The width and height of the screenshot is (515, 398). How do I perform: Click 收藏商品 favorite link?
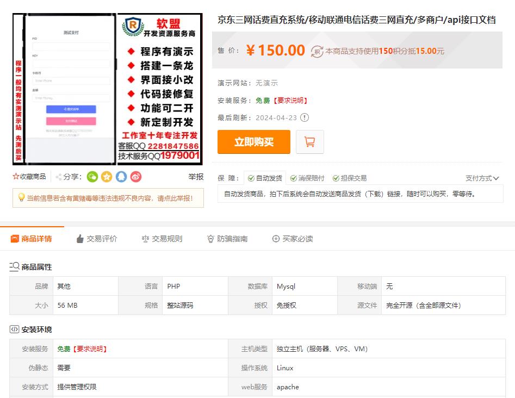(x=33, y=177)
